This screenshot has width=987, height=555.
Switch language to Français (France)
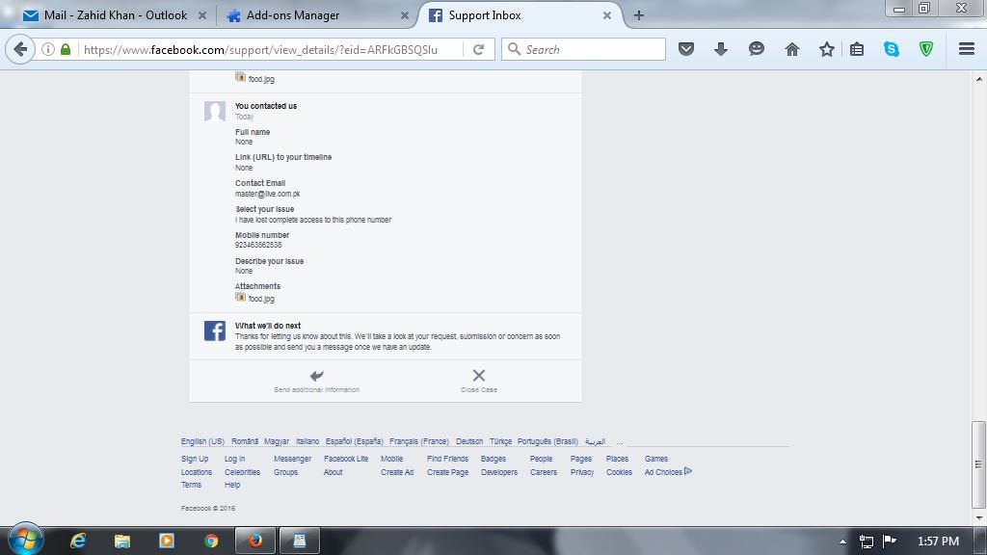click(x=419, y=441)
